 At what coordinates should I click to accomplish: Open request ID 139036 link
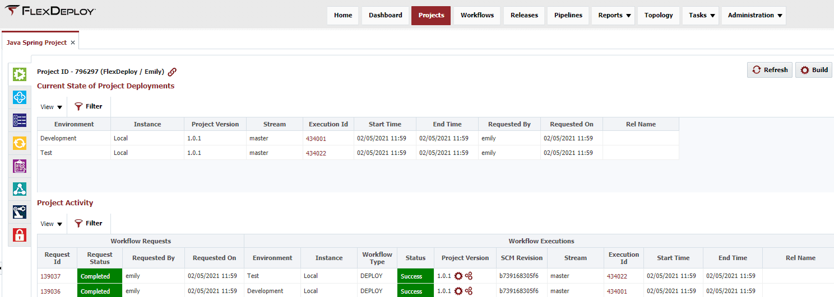[x=50, y=291]
